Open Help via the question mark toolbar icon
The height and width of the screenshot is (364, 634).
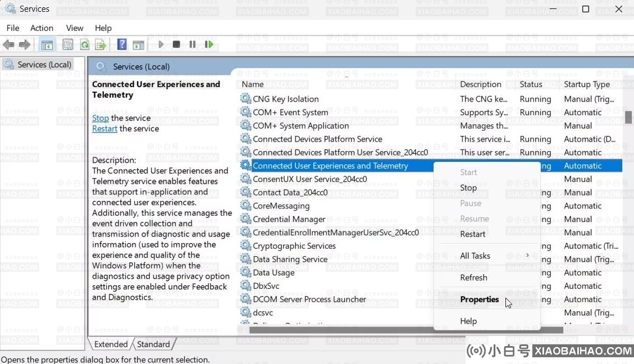(x=122, y=44)
